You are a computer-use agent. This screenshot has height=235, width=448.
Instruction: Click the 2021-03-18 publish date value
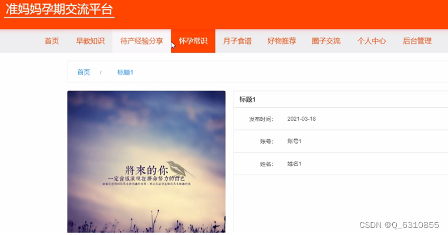click(301, 119)
